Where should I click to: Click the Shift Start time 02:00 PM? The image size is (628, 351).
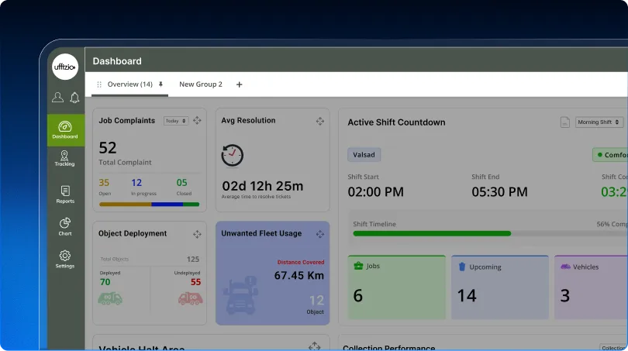click(x=376, y=192)
